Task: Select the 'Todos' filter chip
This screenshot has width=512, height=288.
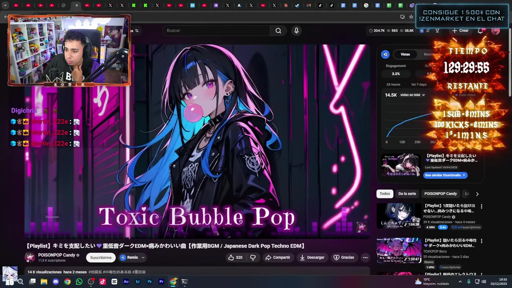Action: (x=385, y=194)
